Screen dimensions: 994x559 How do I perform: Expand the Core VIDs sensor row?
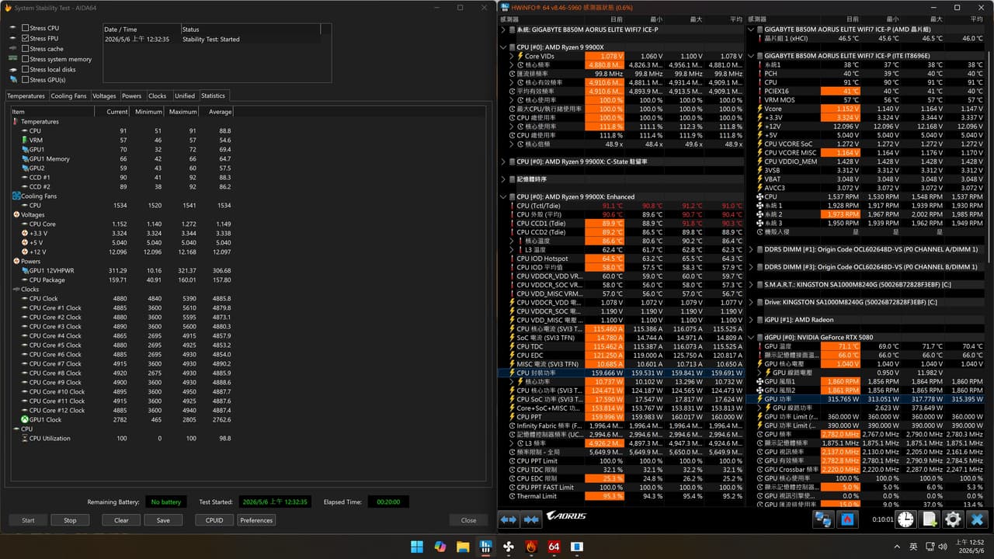click(x=512, y=56)
